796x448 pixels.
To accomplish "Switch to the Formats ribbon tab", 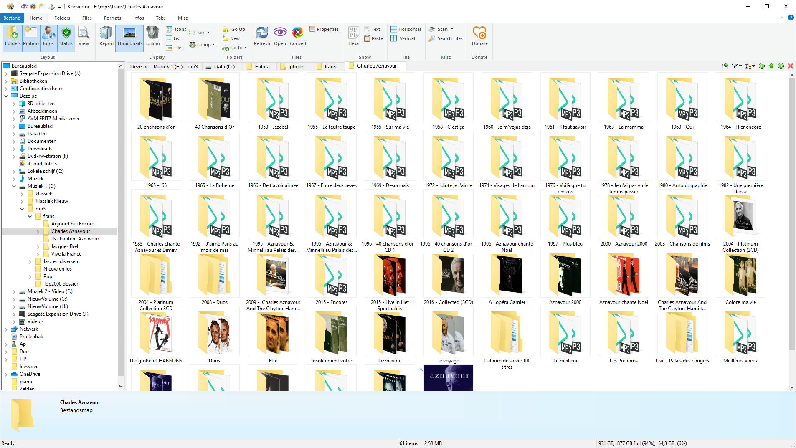I will tap(112, 18).
